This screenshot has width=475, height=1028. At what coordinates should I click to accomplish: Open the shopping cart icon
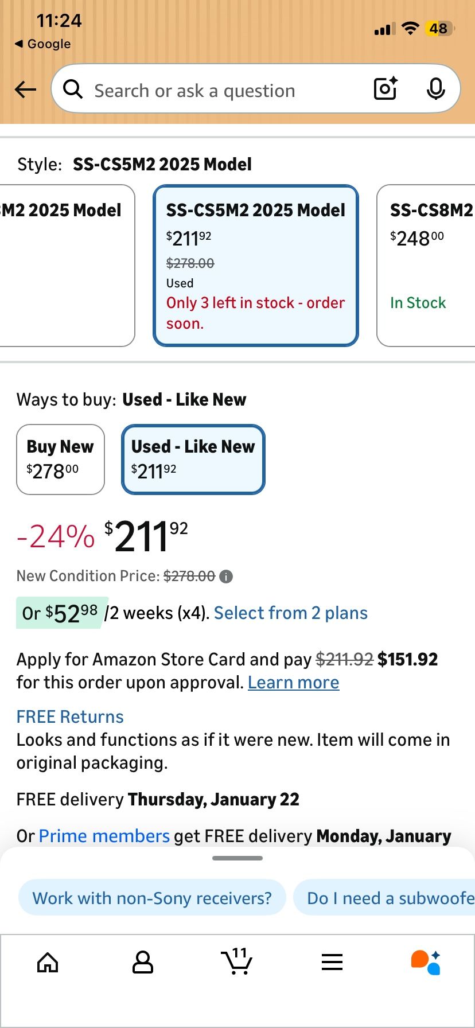(236, 961)
